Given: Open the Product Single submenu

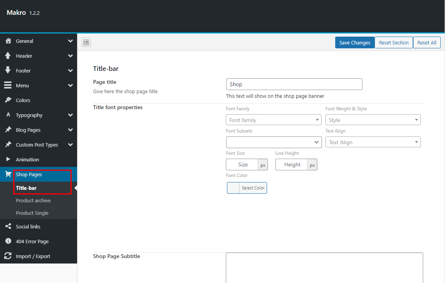Looking at the screenshot, I should pyautogui.click(x=39, y=213).
